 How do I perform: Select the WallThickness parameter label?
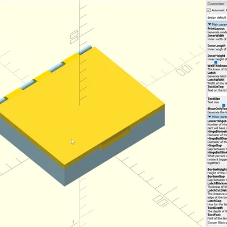[x=217, y=66]
